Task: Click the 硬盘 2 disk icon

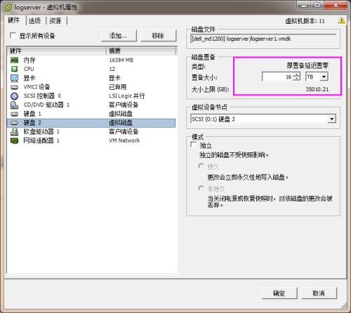Action: coord(14,123)
